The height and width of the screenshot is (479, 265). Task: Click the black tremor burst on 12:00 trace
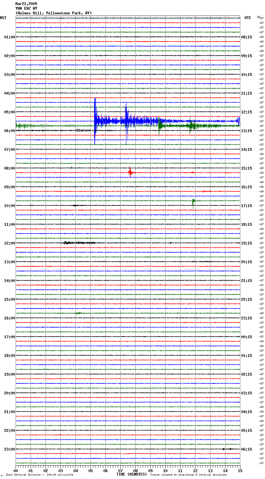click(79, 243)
